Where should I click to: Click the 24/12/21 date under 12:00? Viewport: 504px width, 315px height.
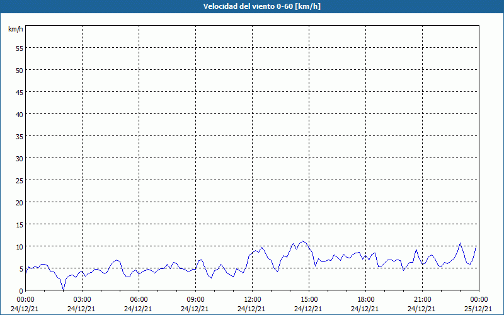[x=251, y=309]
